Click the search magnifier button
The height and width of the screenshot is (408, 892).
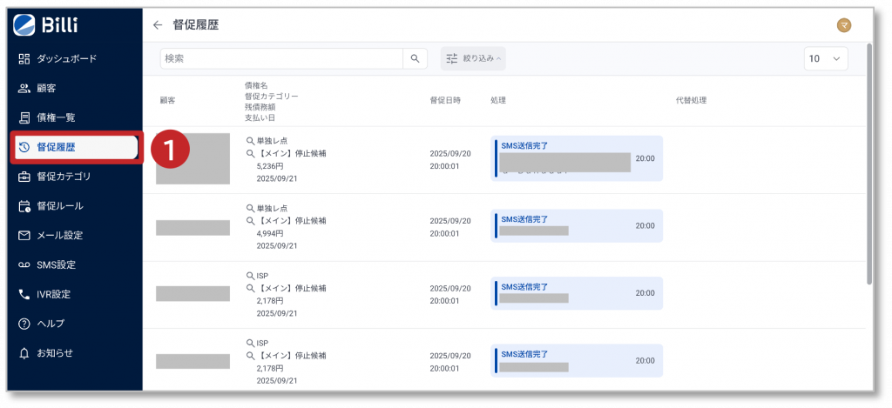(x=415, y=59)
